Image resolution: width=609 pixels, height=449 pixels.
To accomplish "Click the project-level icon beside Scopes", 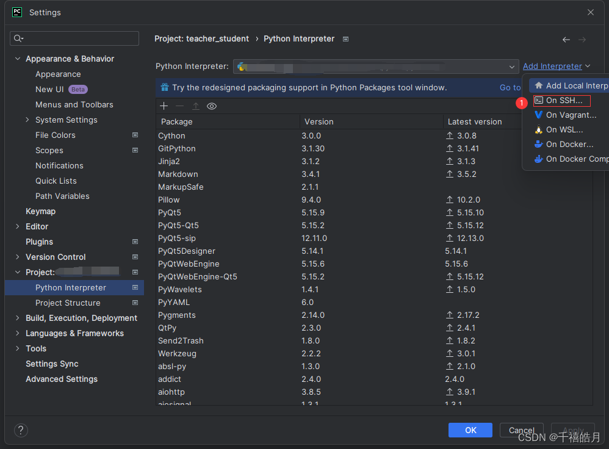I will click(135, 150).
